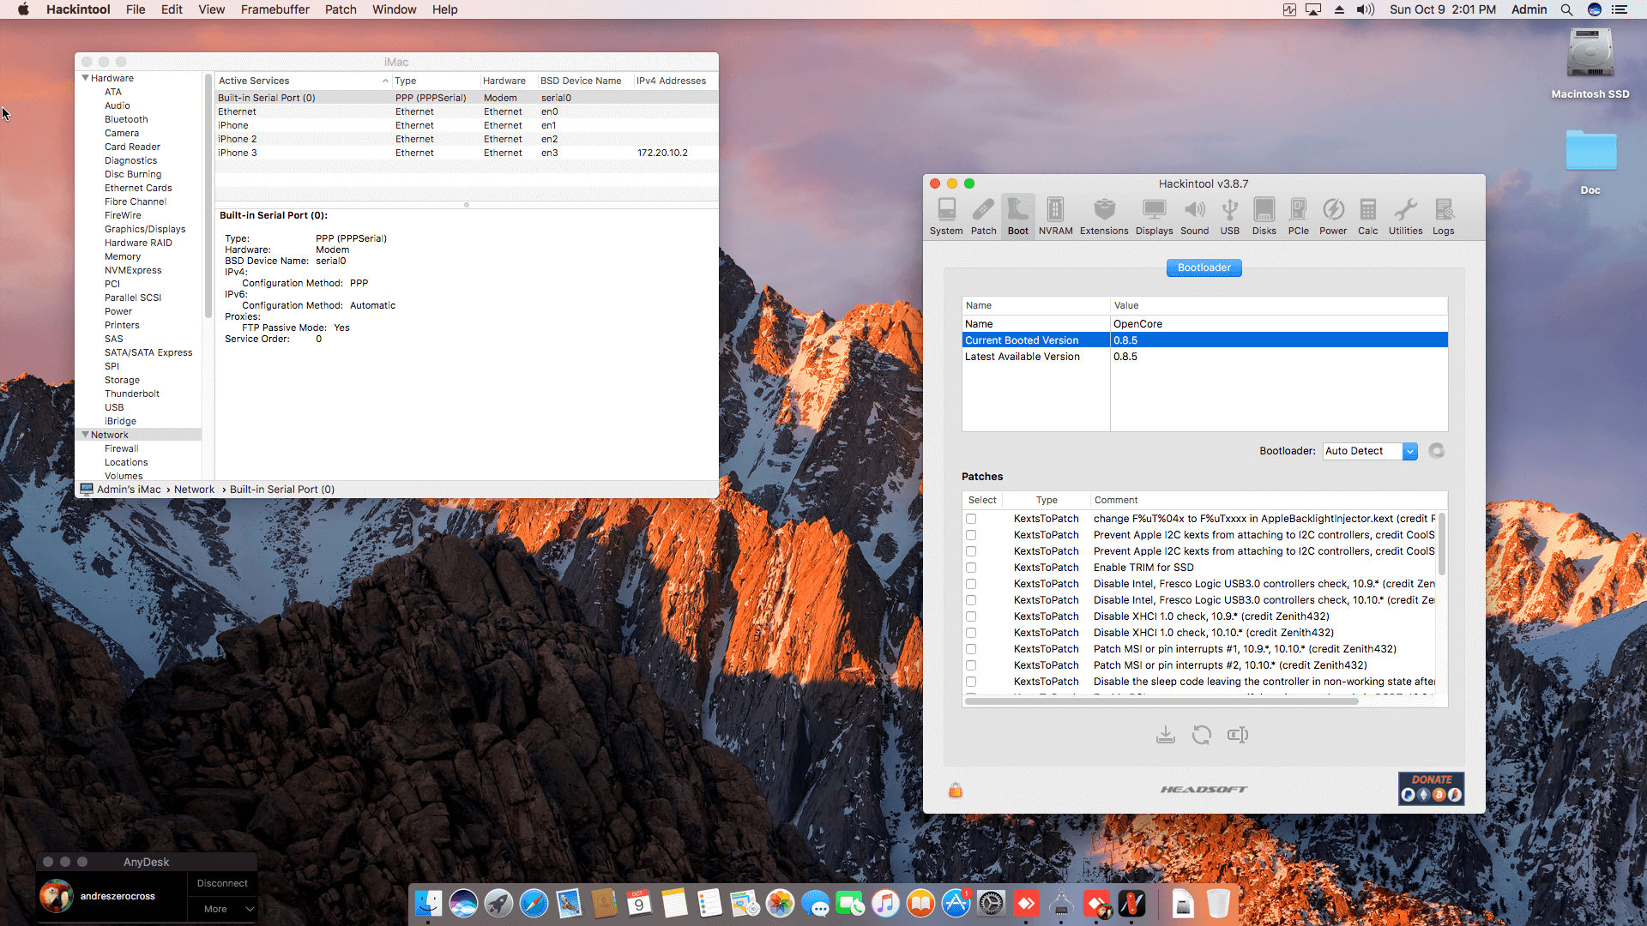1647x926 pixels.
Task: Open Launchpad rocket in the Dock
Action: click(x=498, y=904)
